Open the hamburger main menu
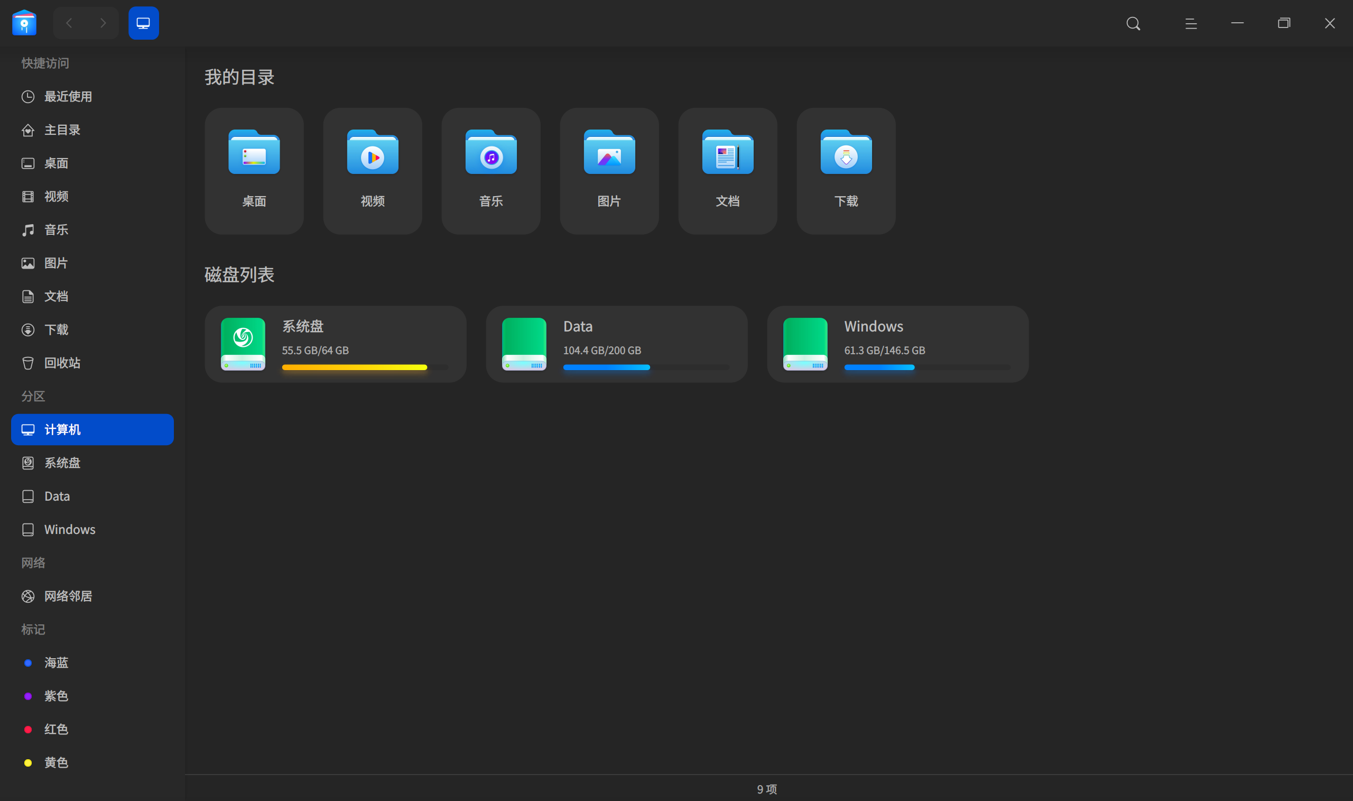 coord(1191,23)
